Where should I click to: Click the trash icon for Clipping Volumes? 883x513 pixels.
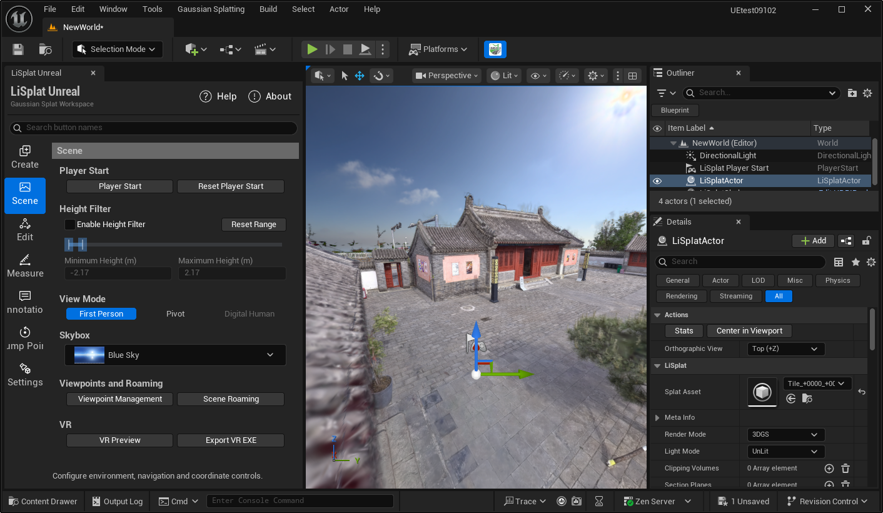845,469
